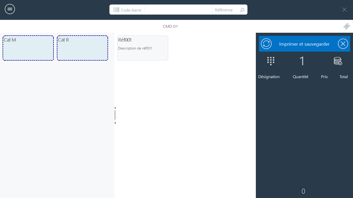Click the ticket icon beside CMD-01

(347, 26)
